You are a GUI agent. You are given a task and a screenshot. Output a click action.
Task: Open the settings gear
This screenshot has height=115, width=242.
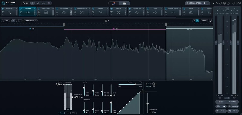(x=224, y=3)
